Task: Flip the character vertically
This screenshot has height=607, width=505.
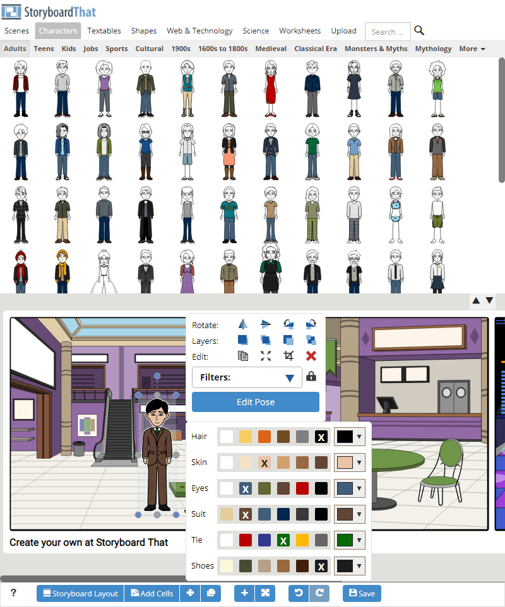Action: pyautogui.click(x=266, y=325)
